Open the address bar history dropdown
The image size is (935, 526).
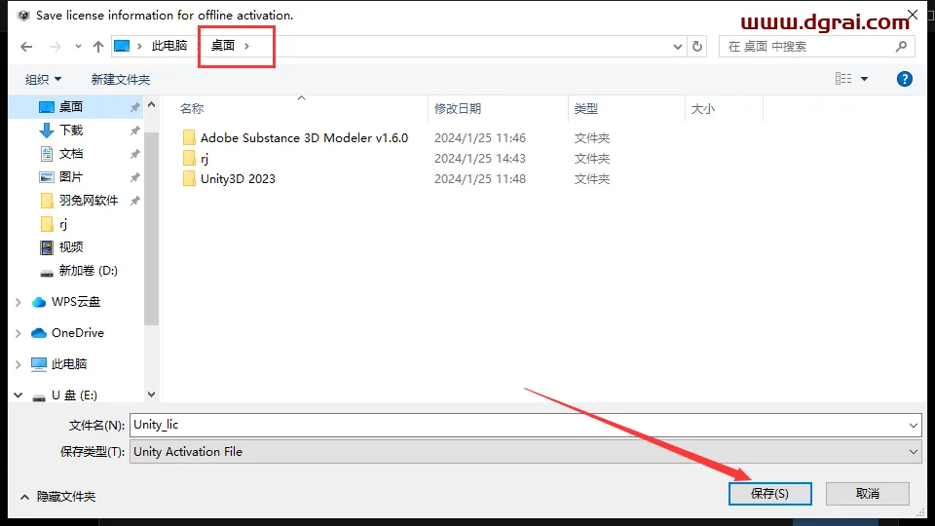tap(678, 47)
